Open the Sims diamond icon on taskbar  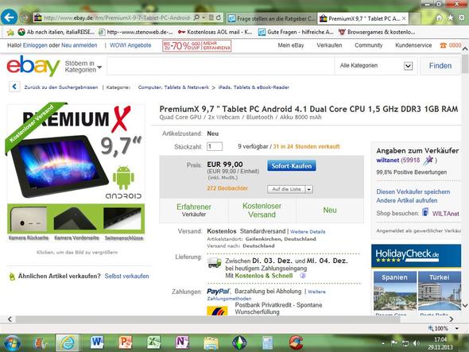click(x=239, y=342)
